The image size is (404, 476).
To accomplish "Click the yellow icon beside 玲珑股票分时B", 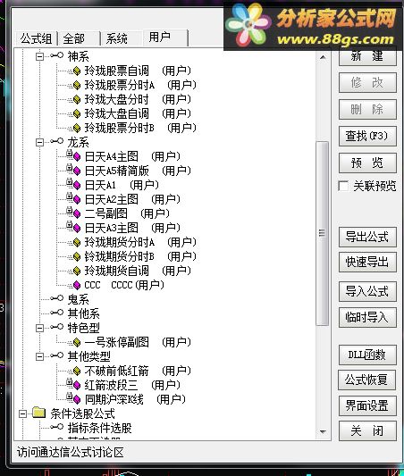I will [x=77, y=128].
